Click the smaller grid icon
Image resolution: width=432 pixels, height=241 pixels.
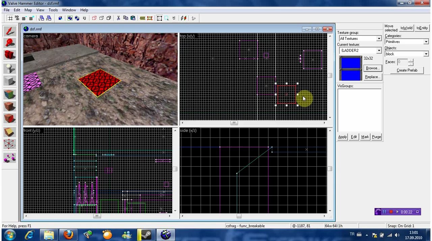tap(24, 18)
